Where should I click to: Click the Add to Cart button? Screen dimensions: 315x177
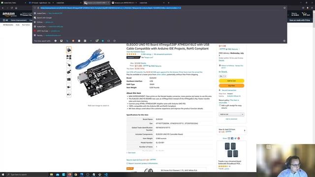pos(231,81)
